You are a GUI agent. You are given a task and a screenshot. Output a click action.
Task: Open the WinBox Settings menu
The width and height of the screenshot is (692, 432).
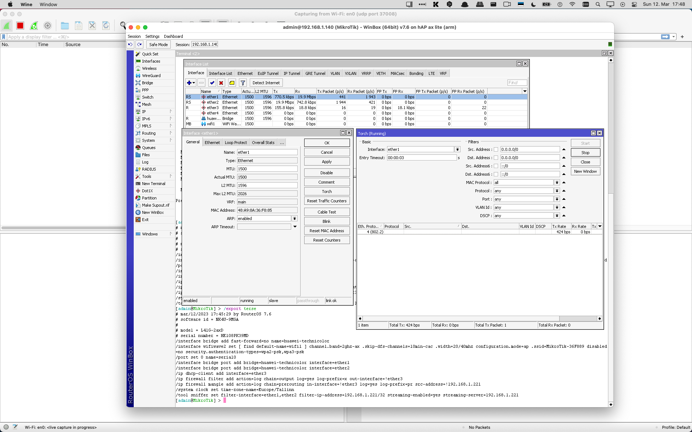pos(152,36)
